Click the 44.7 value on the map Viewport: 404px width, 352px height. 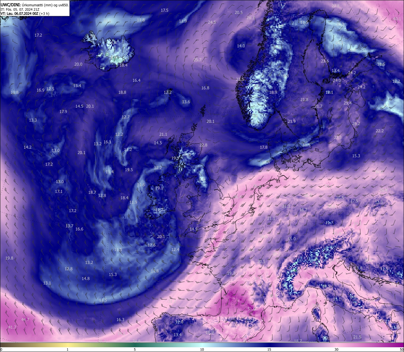[25, 320]
